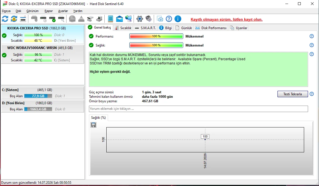Screen dimensions: 319x186
Task: Click the blue info circle toolbar icon
Action: coord(178,19)
